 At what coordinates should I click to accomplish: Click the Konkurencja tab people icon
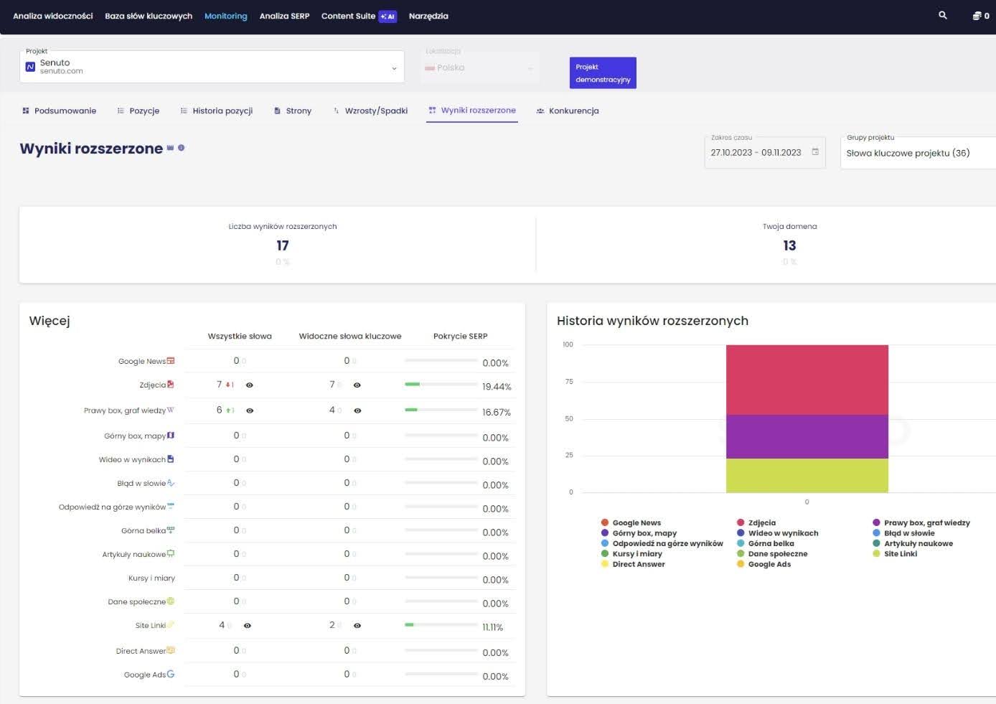coord(540,111)
